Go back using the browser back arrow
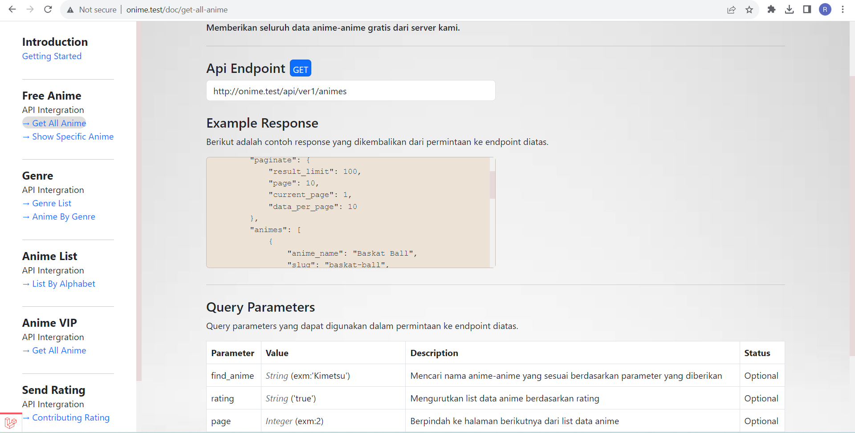The width and height of the screenshot is (855, 433). click(x=12, y=9)
